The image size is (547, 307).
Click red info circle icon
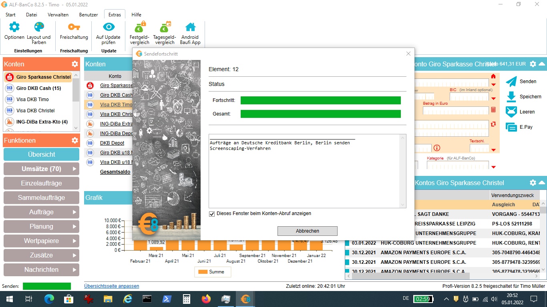click(437, 148)
